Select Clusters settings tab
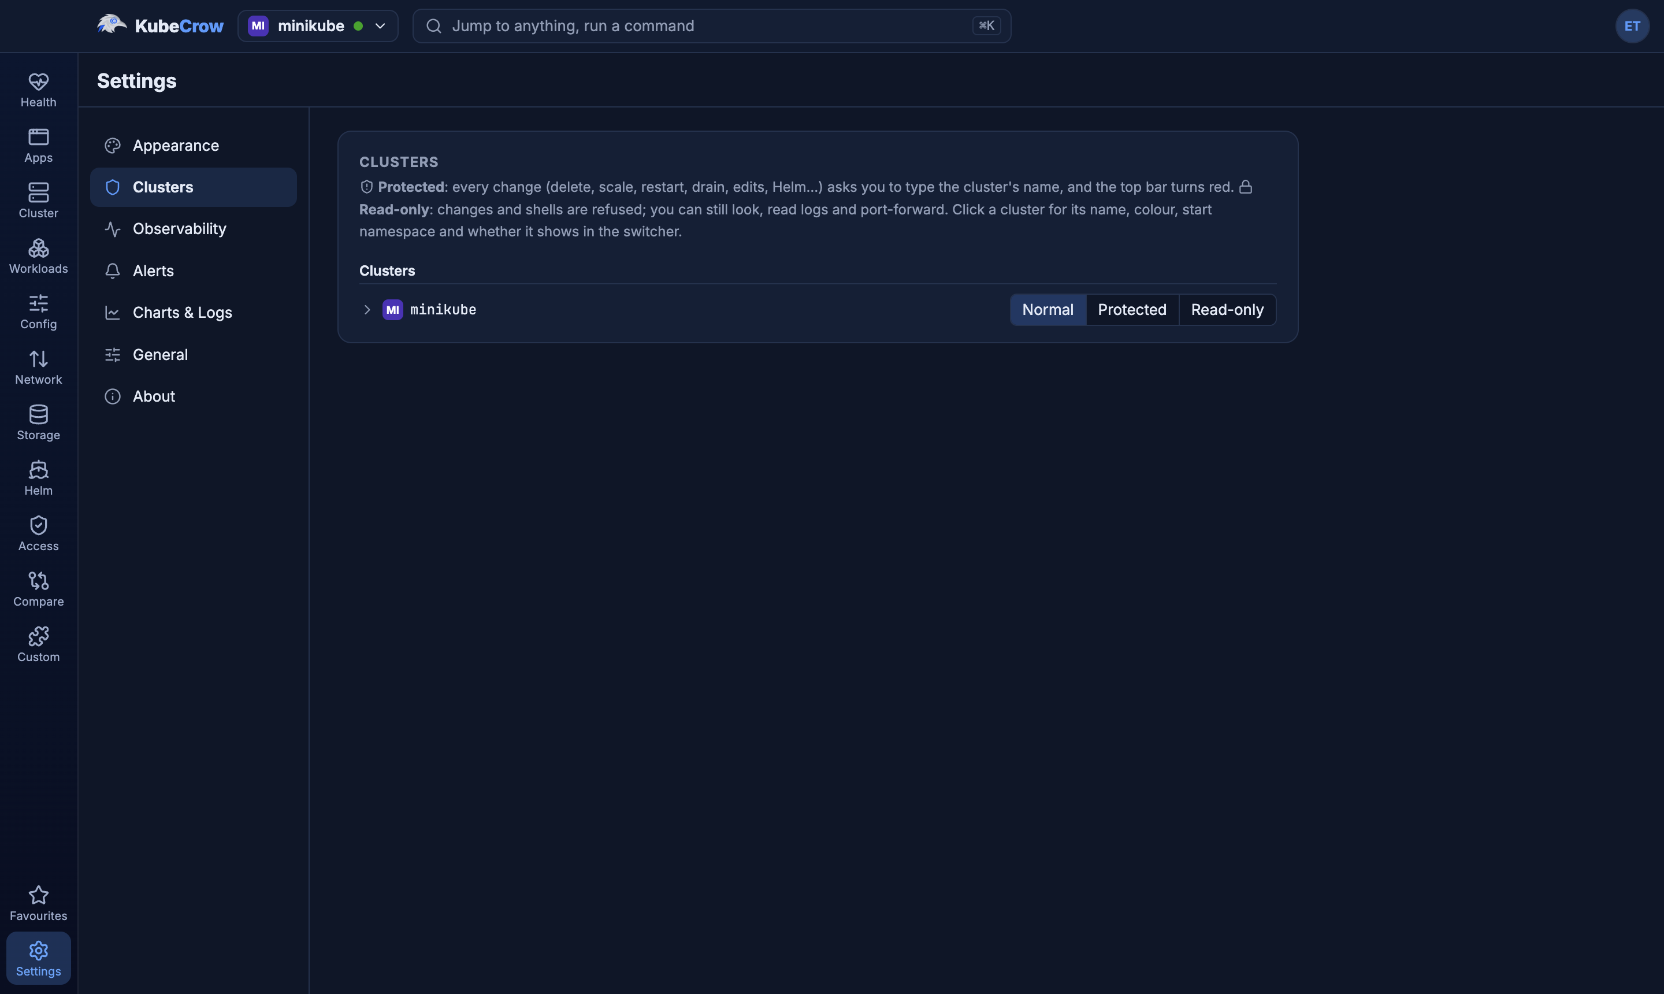 (193, 188)
